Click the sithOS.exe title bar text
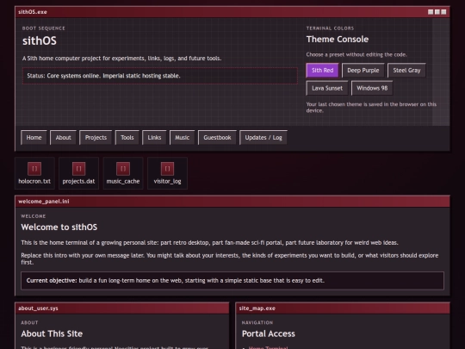Image resolution: width=465 pixels, height=349 pixels. (33, 12)
